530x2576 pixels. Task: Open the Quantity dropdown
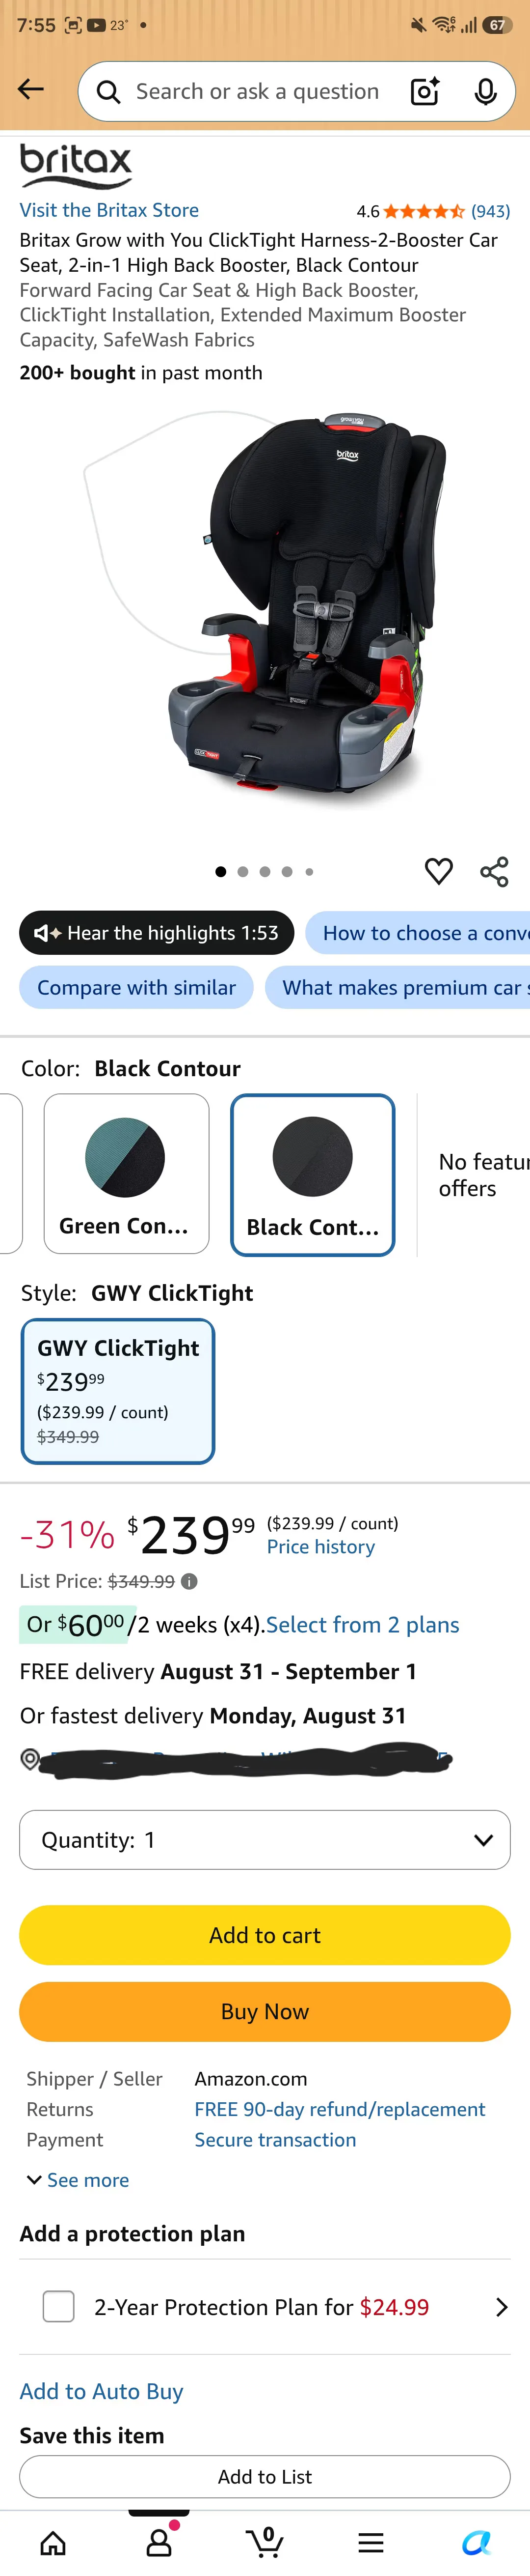click(x=265, y=1839)
